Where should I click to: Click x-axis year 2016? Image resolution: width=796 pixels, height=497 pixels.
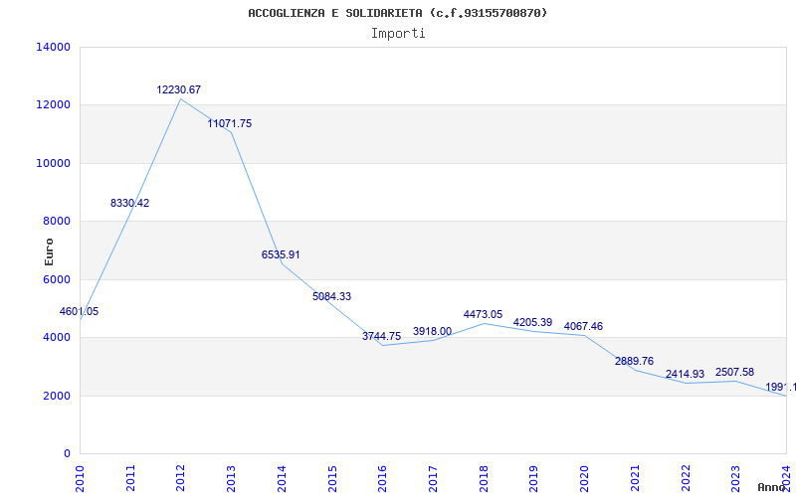(382, 478)
